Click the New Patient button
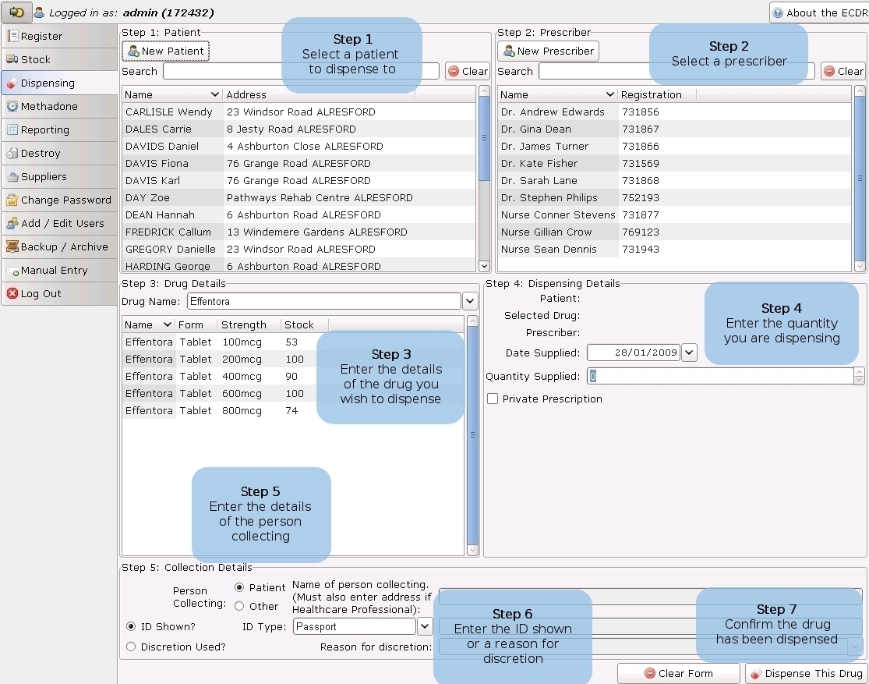Image resolution: width=869 pixels, height=684 pixels. tap(165, 51)
